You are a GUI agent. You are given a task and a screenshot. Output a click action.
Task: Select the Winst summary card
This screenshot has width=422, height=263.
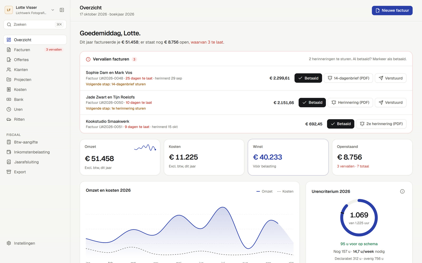(x=288, y=157)
